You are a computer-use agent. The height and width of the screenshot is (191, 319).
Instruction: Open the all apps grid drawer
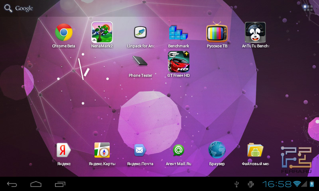point(308,8)
